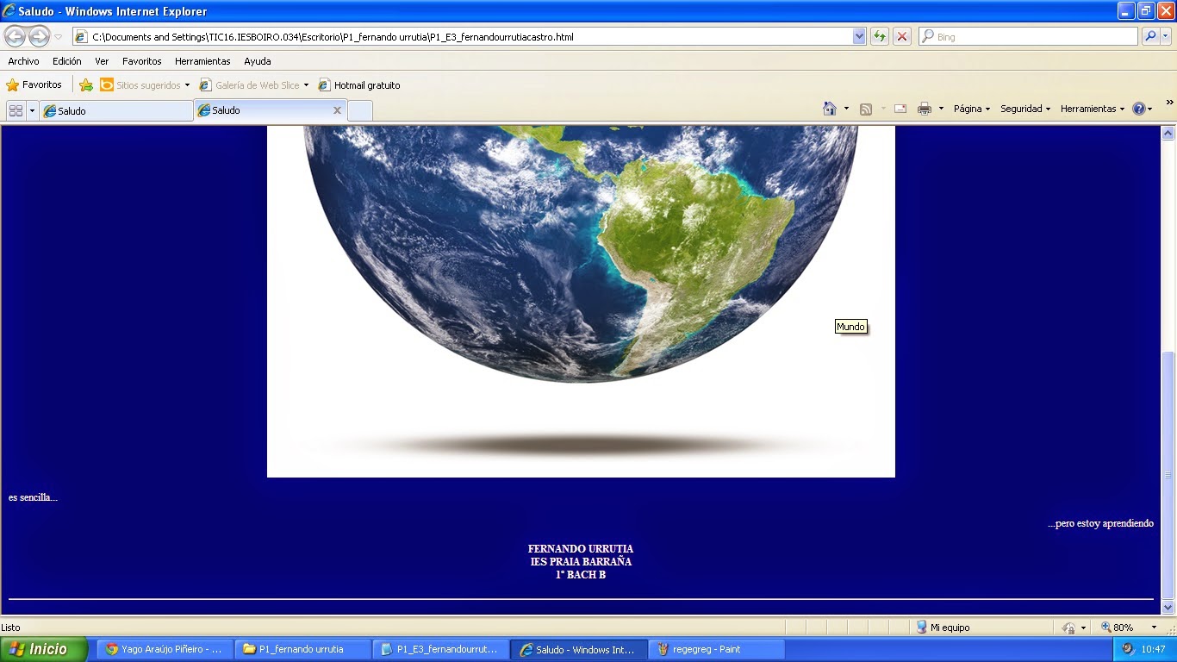Open the Ver menu
1177x662 pixels.
coord(102,61)
